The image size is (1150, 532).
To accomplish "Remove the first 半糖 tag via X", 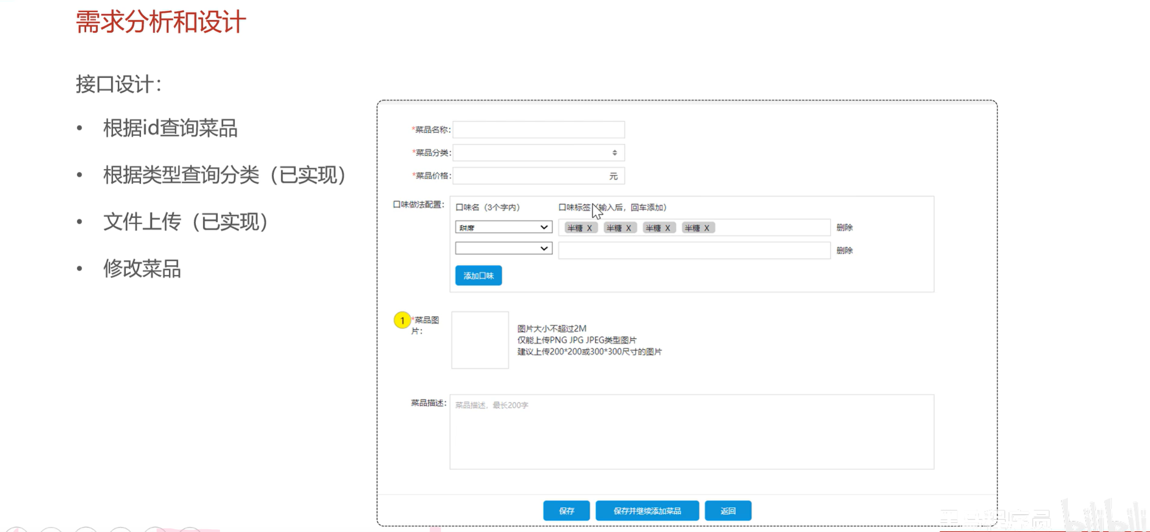I will 589,228.
